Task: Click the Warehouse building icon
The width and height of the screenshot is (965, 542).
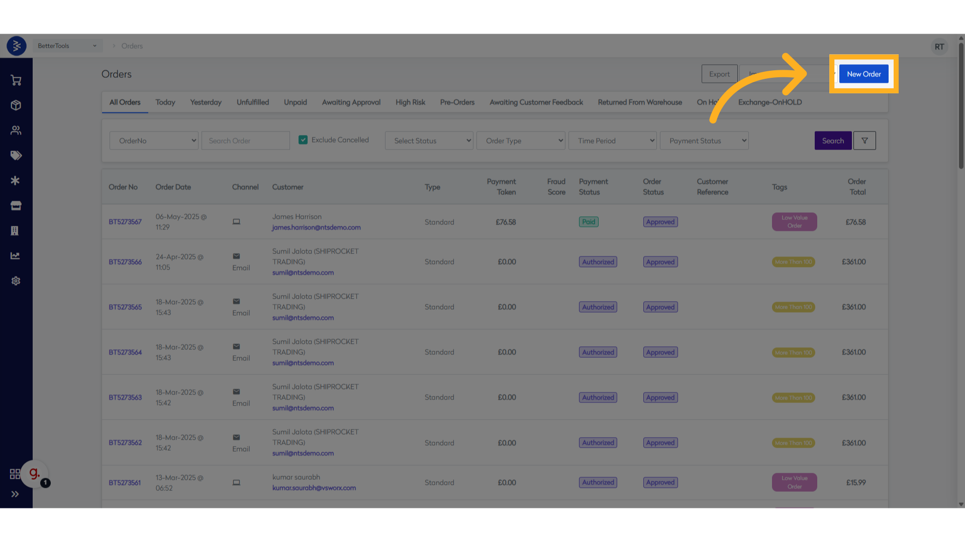Action: coord(16,231)
